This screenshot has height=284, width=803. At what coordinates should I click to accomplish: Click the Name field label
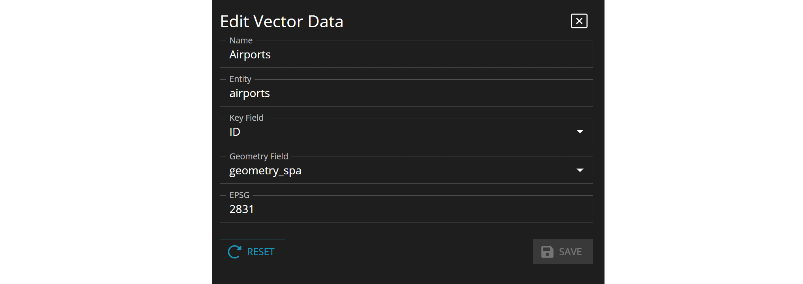pos(241,41)
